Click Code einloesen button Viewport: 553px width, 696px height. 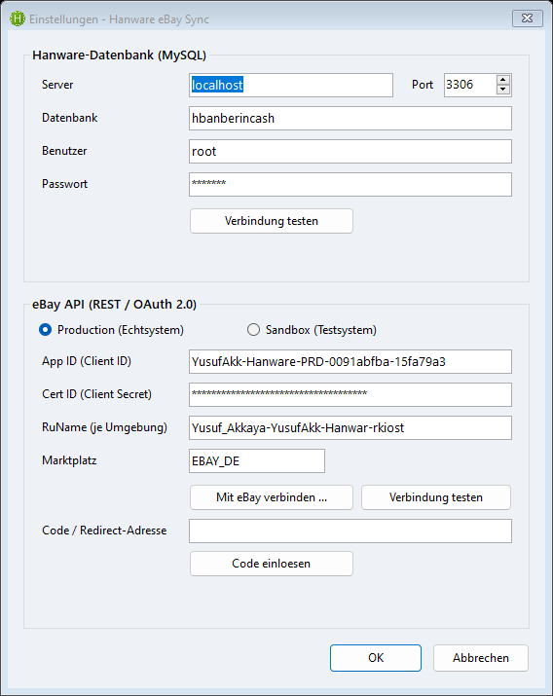[x=272, y=564]
